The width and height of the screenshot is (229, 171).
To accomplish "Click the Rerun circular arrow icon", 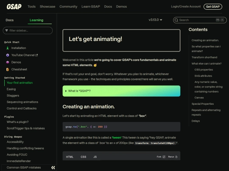I will coord(176,157).
